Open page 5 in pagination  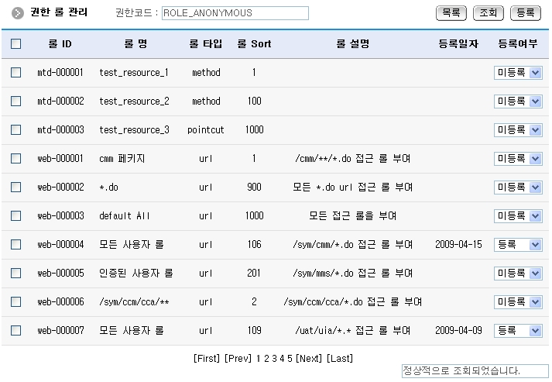(x=290, y=358)
